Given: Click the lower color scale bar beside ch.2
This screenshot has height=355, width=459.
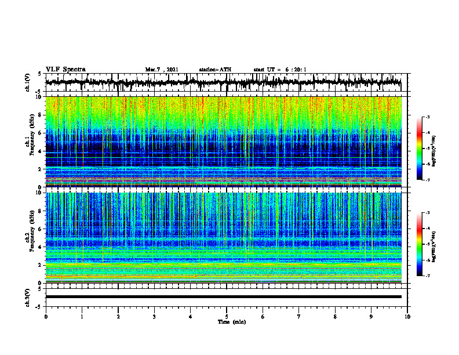Looking at the screenshot, I should coord(420,244).
